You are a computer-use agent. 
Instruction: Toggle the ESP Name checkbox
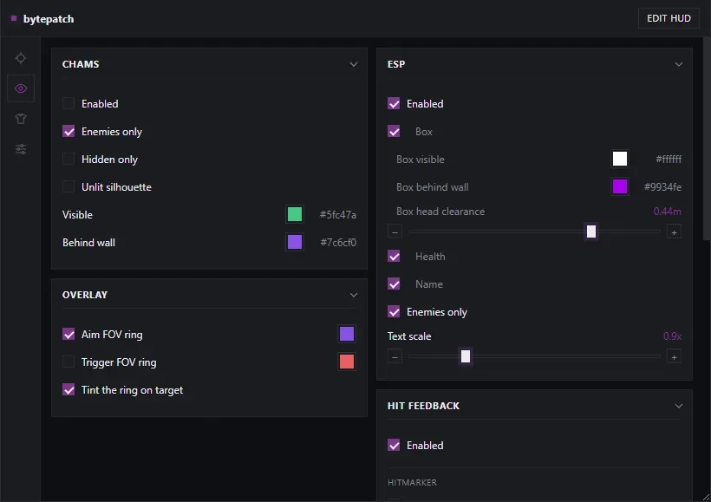point(394,284)
